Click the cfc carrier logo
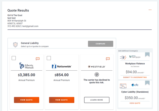The width and height of the screenshot is (159, 111). point(135,85)
